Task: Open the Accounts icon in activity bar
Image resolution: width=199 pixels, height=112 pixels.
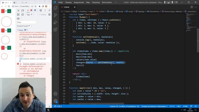Action: (x=55, y=94)
